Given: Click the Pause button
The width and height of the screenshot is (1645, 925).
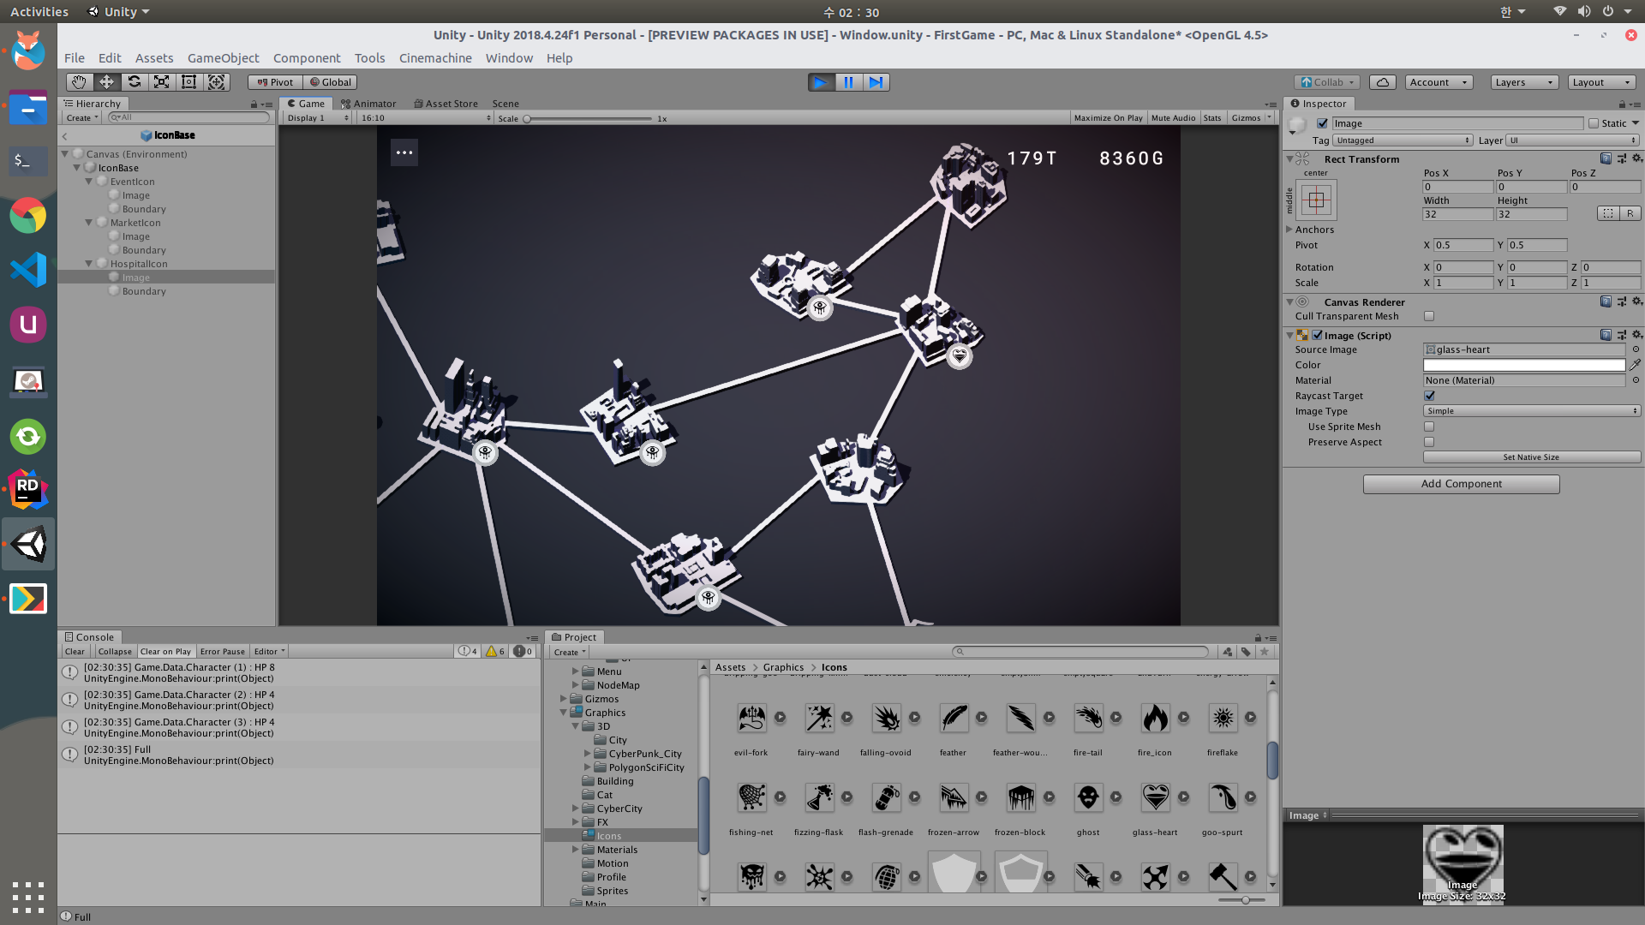Looking at the screenshot, I should click(x=848, y=82).
